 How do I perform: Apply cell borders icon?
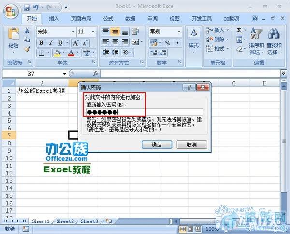42,53
